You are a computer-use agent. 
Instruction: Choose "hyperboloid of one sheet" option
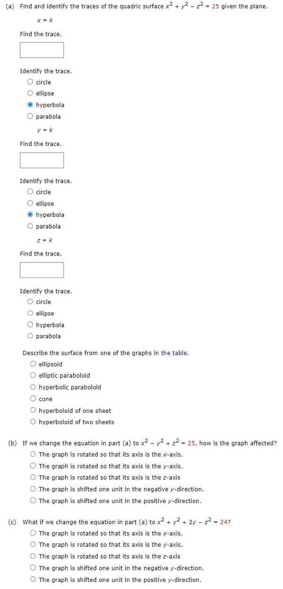coord(33,411)
